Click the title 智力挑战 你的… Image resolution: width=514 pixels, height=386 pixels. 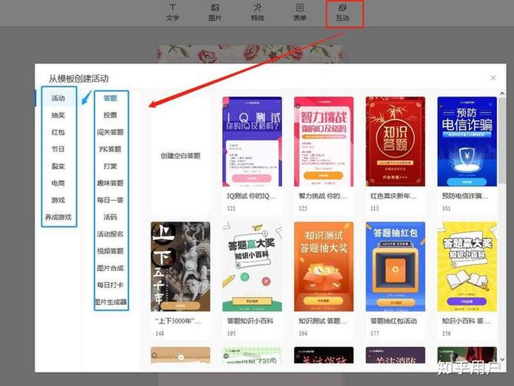(323, 196)
